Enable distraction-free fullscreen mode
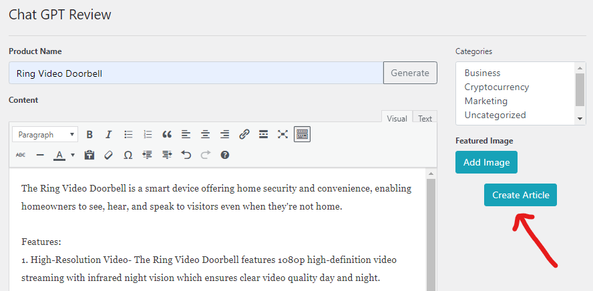This screenshot has width=593, height=291. [x=283, y=134]
